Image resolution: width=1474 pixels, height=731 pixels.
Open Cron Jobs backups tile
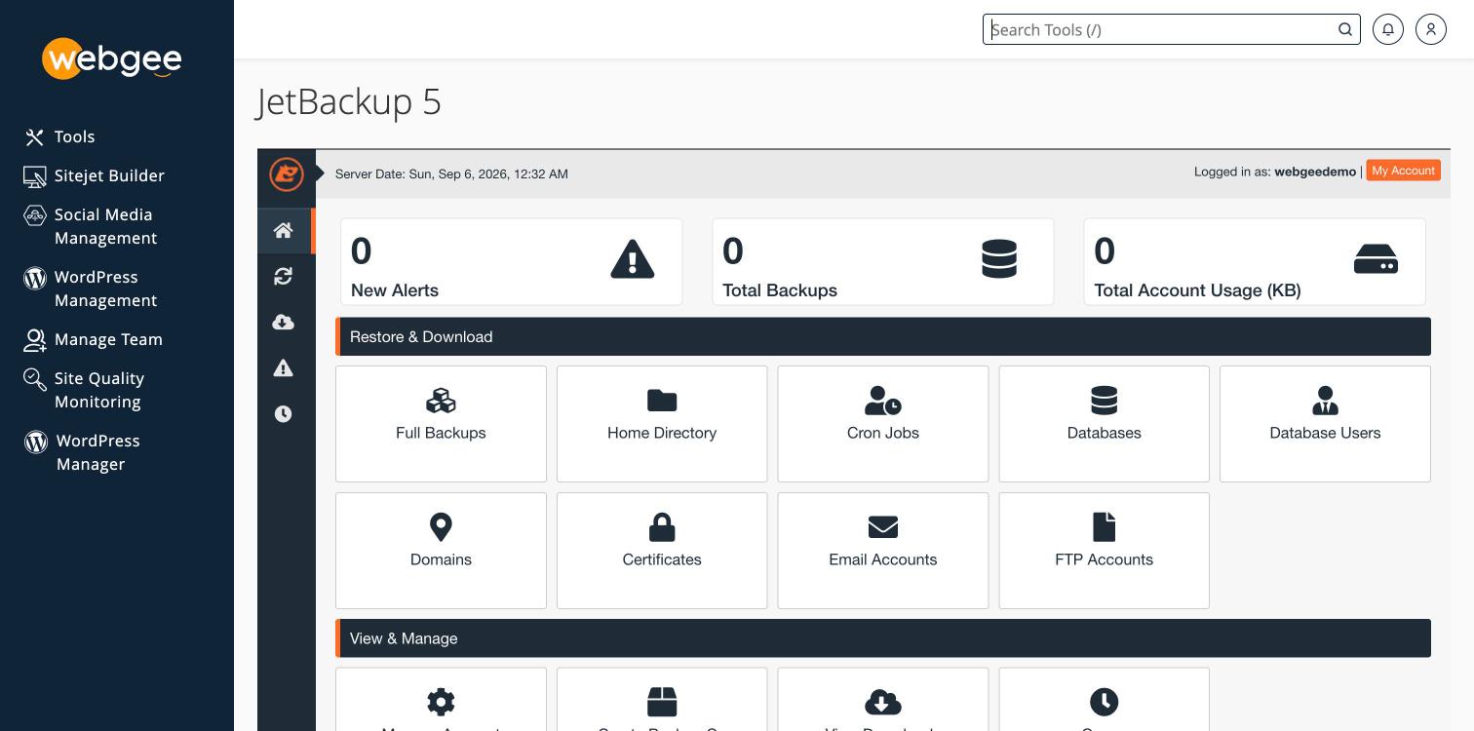click(x=883, y=424)
